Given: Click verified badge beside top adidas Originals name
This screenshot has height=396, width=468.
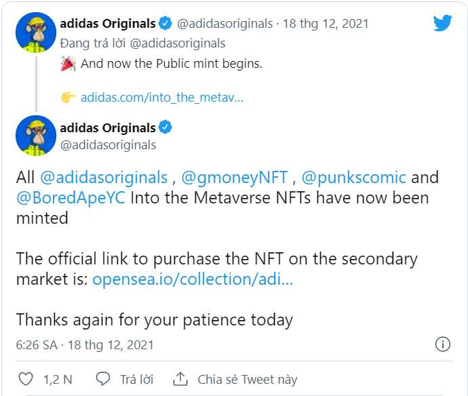Looking at the screenshot, I should pyautogui.click(x=165, y=24).
